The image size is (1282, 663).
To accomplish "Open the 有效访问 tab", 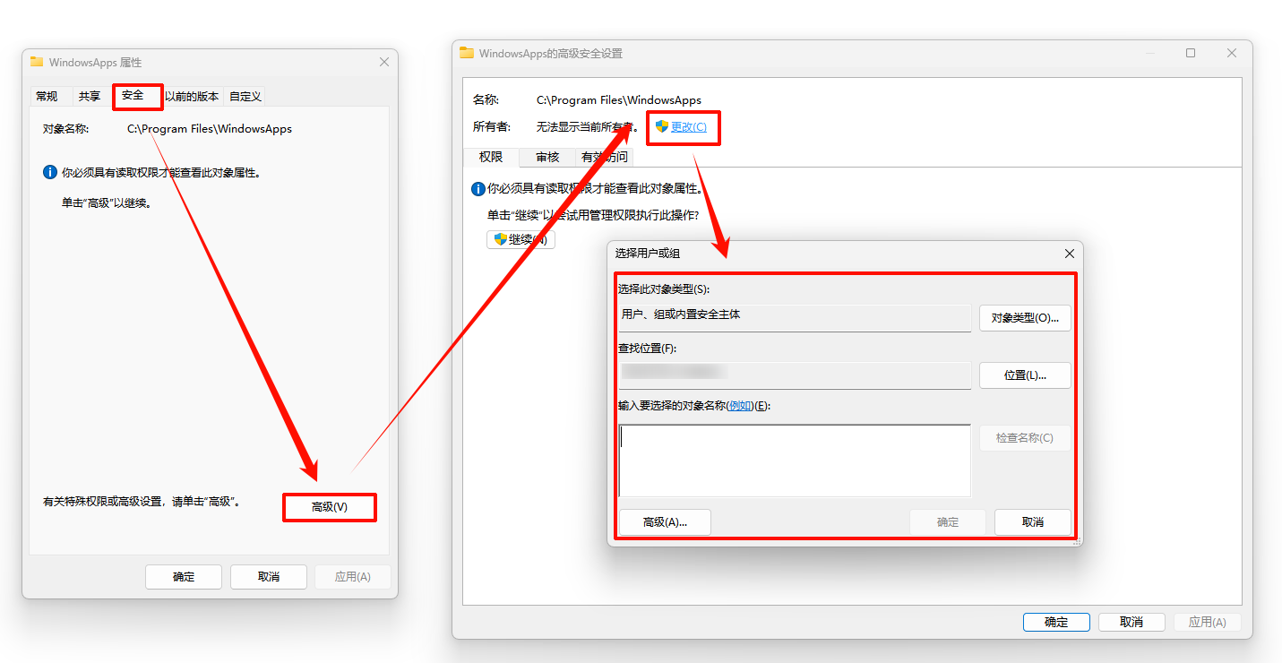I will point(604,157).
